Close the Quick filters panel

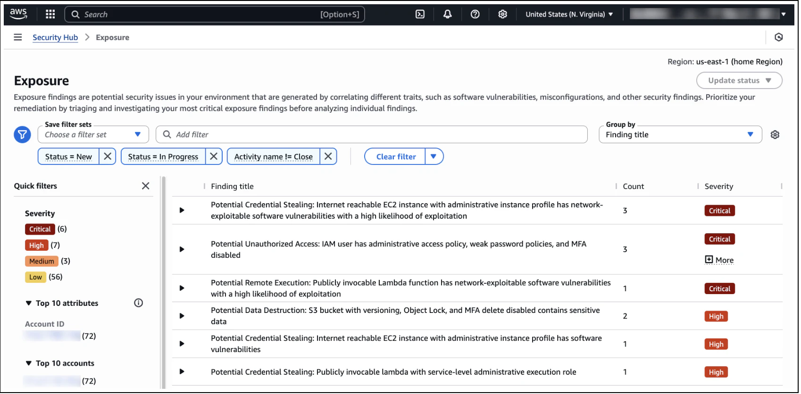point(146,186)
